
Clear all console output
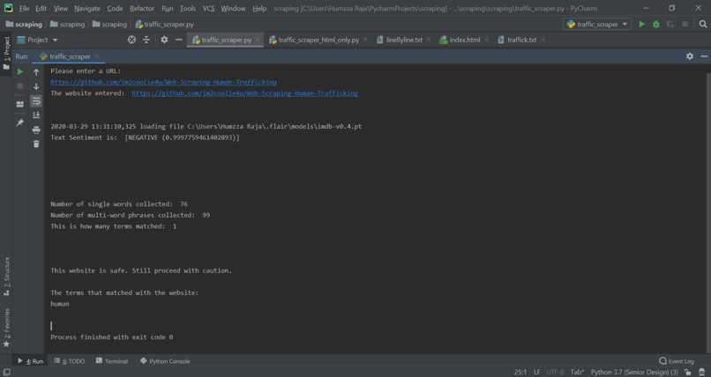pos(36,144)
